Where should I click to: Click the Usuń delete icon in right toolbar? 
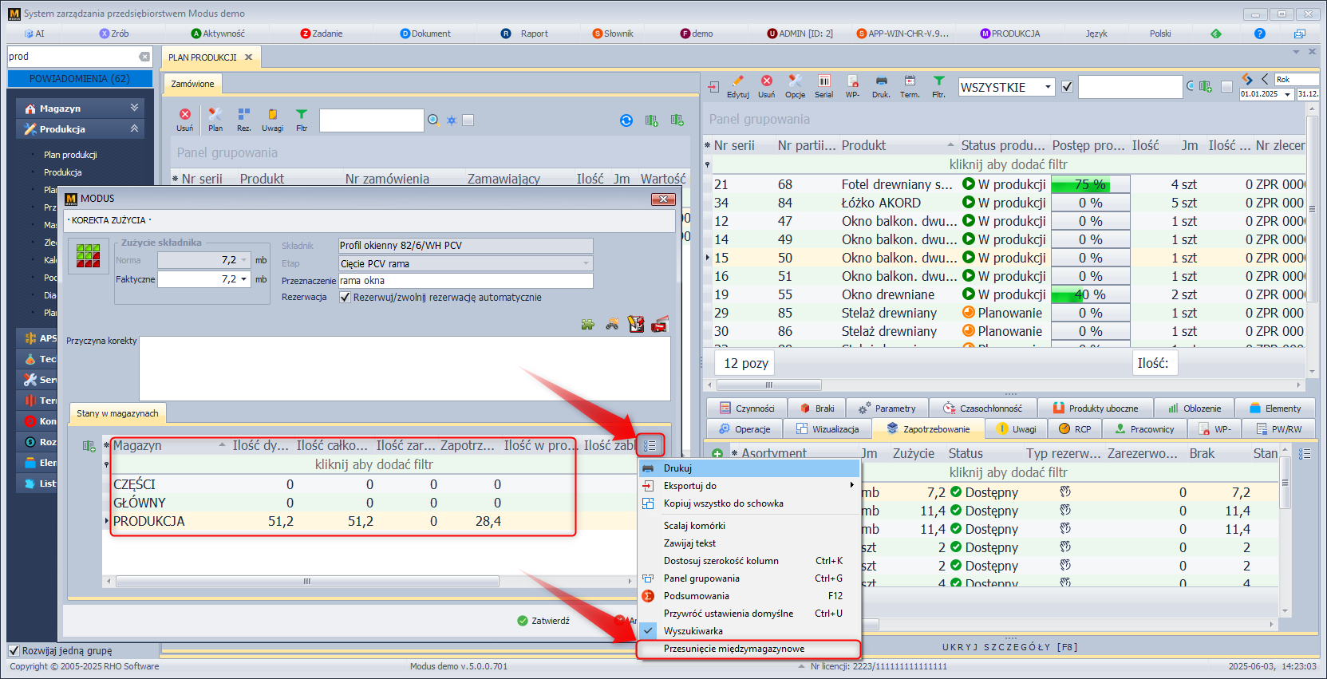tap(766, 82)
